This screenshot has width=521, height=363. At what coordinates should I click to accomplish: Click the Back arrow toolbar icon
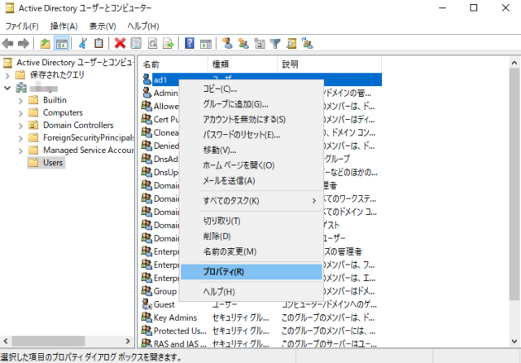[7, 43]
